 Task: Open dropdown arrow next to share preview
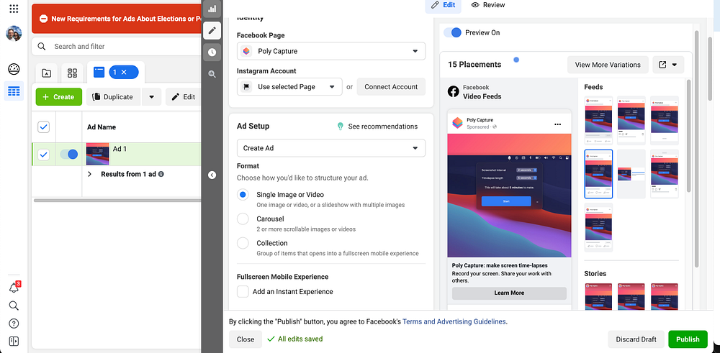(x=675, y=65)
